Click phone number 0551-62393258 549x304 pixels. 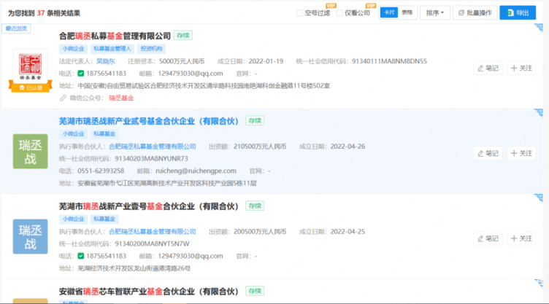(x=101, y=171)
